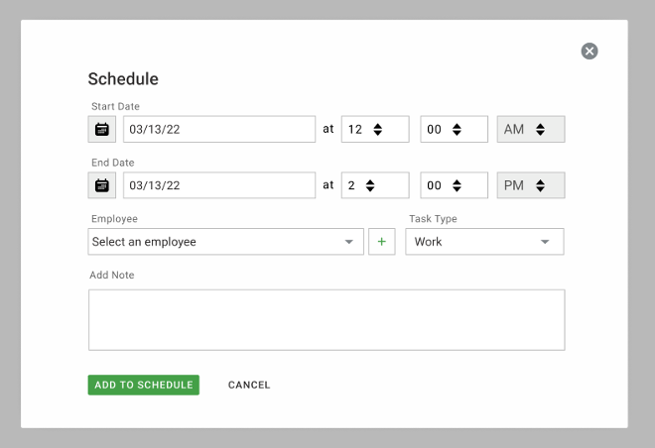Adjust the End Date hour stepper arrows
Image resolution: width=655 pixels, height=448 pixels.
(370, 185)
